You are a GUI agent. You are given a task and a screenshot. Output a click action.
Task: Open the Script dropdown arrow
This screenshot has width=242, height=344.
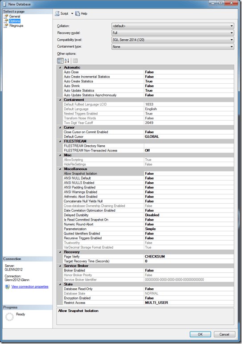tap(72, 14)
